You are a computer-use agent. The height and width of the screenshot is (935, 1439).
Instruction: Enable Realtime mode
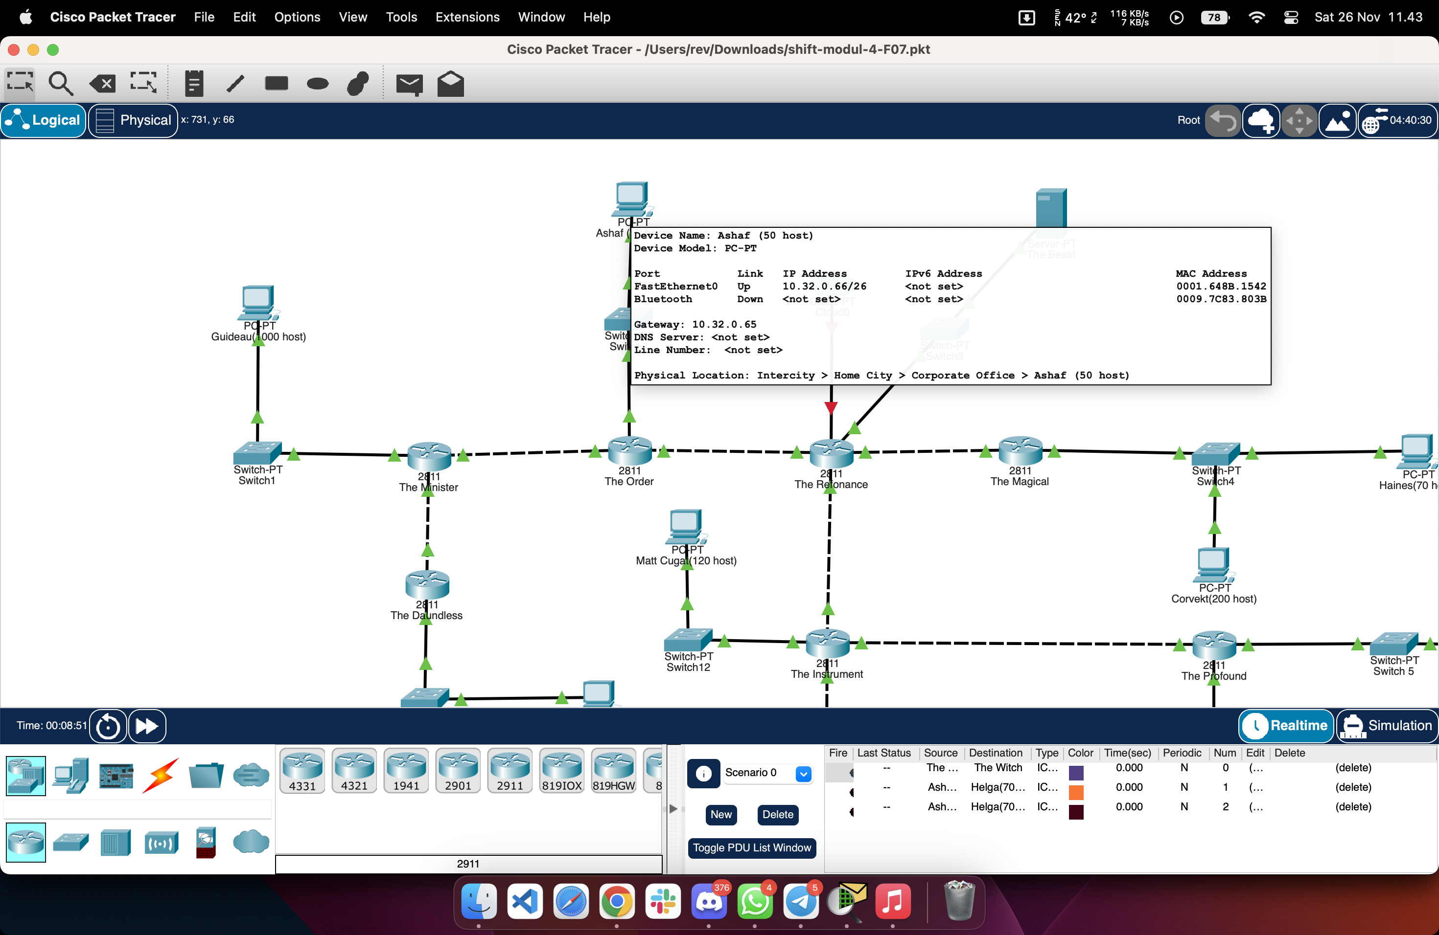(x=1286, y=725)
